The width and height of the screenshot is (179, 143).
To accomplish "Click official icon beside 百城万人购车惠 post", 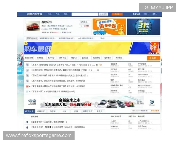I will tap(27, 76).
